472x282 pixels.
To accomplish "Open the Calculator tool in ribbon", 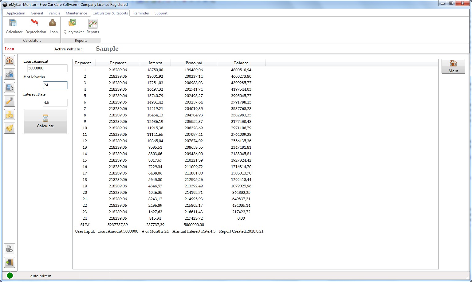I will (14, 26).
